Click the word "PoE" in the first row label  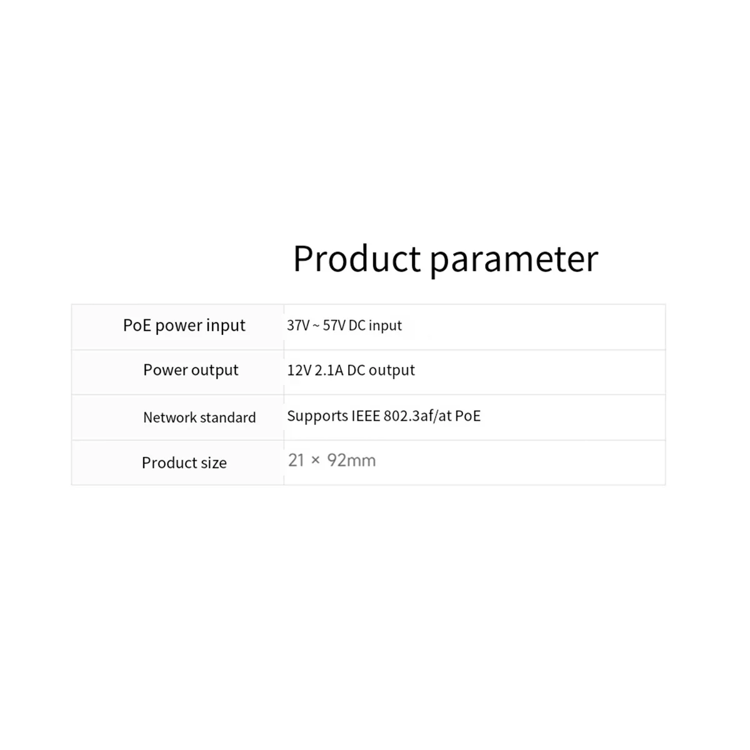pos(136,326)
